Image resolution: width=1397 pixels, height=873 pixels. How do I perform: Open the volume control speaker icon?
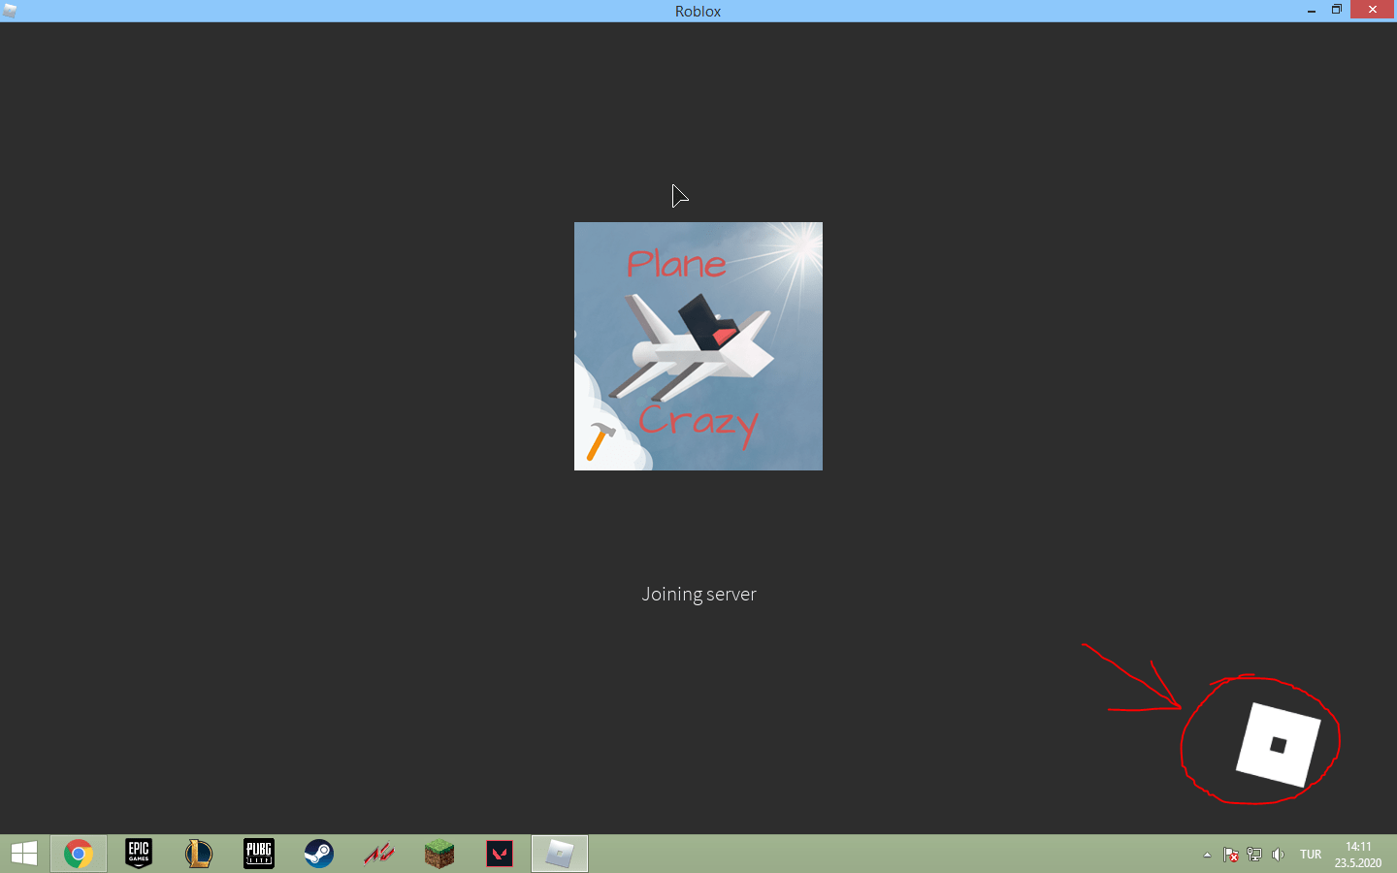point(1278,855)
